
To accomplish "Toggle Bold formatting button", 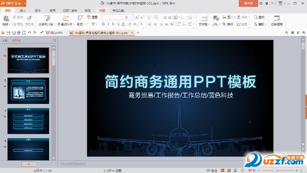I will [103, 24].
